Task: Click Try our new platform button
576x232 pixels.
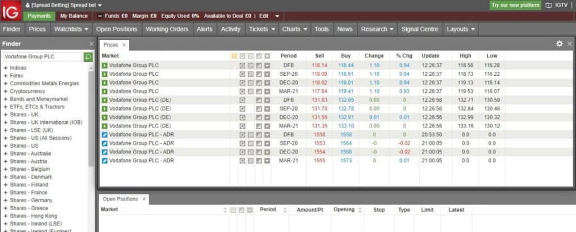Action: coord(516,5)
